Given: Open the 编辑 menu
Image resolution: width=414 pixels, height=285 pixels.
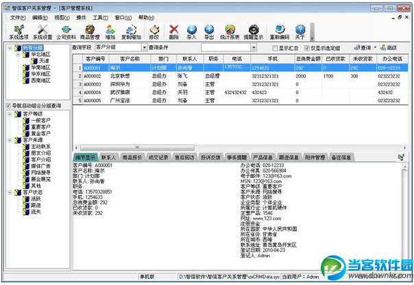Looking at the screenshot, I should tap(40, 18).
